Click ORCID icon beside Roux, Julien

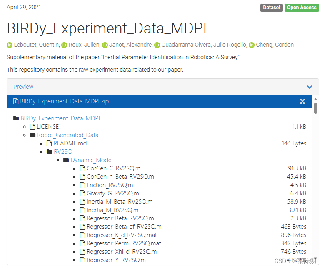pyautogui.click(x=64, y=45)
